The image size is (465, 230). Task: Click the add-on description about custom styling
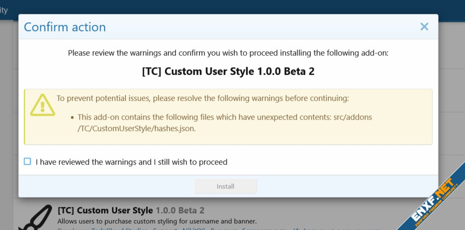(x=157, y=221)
